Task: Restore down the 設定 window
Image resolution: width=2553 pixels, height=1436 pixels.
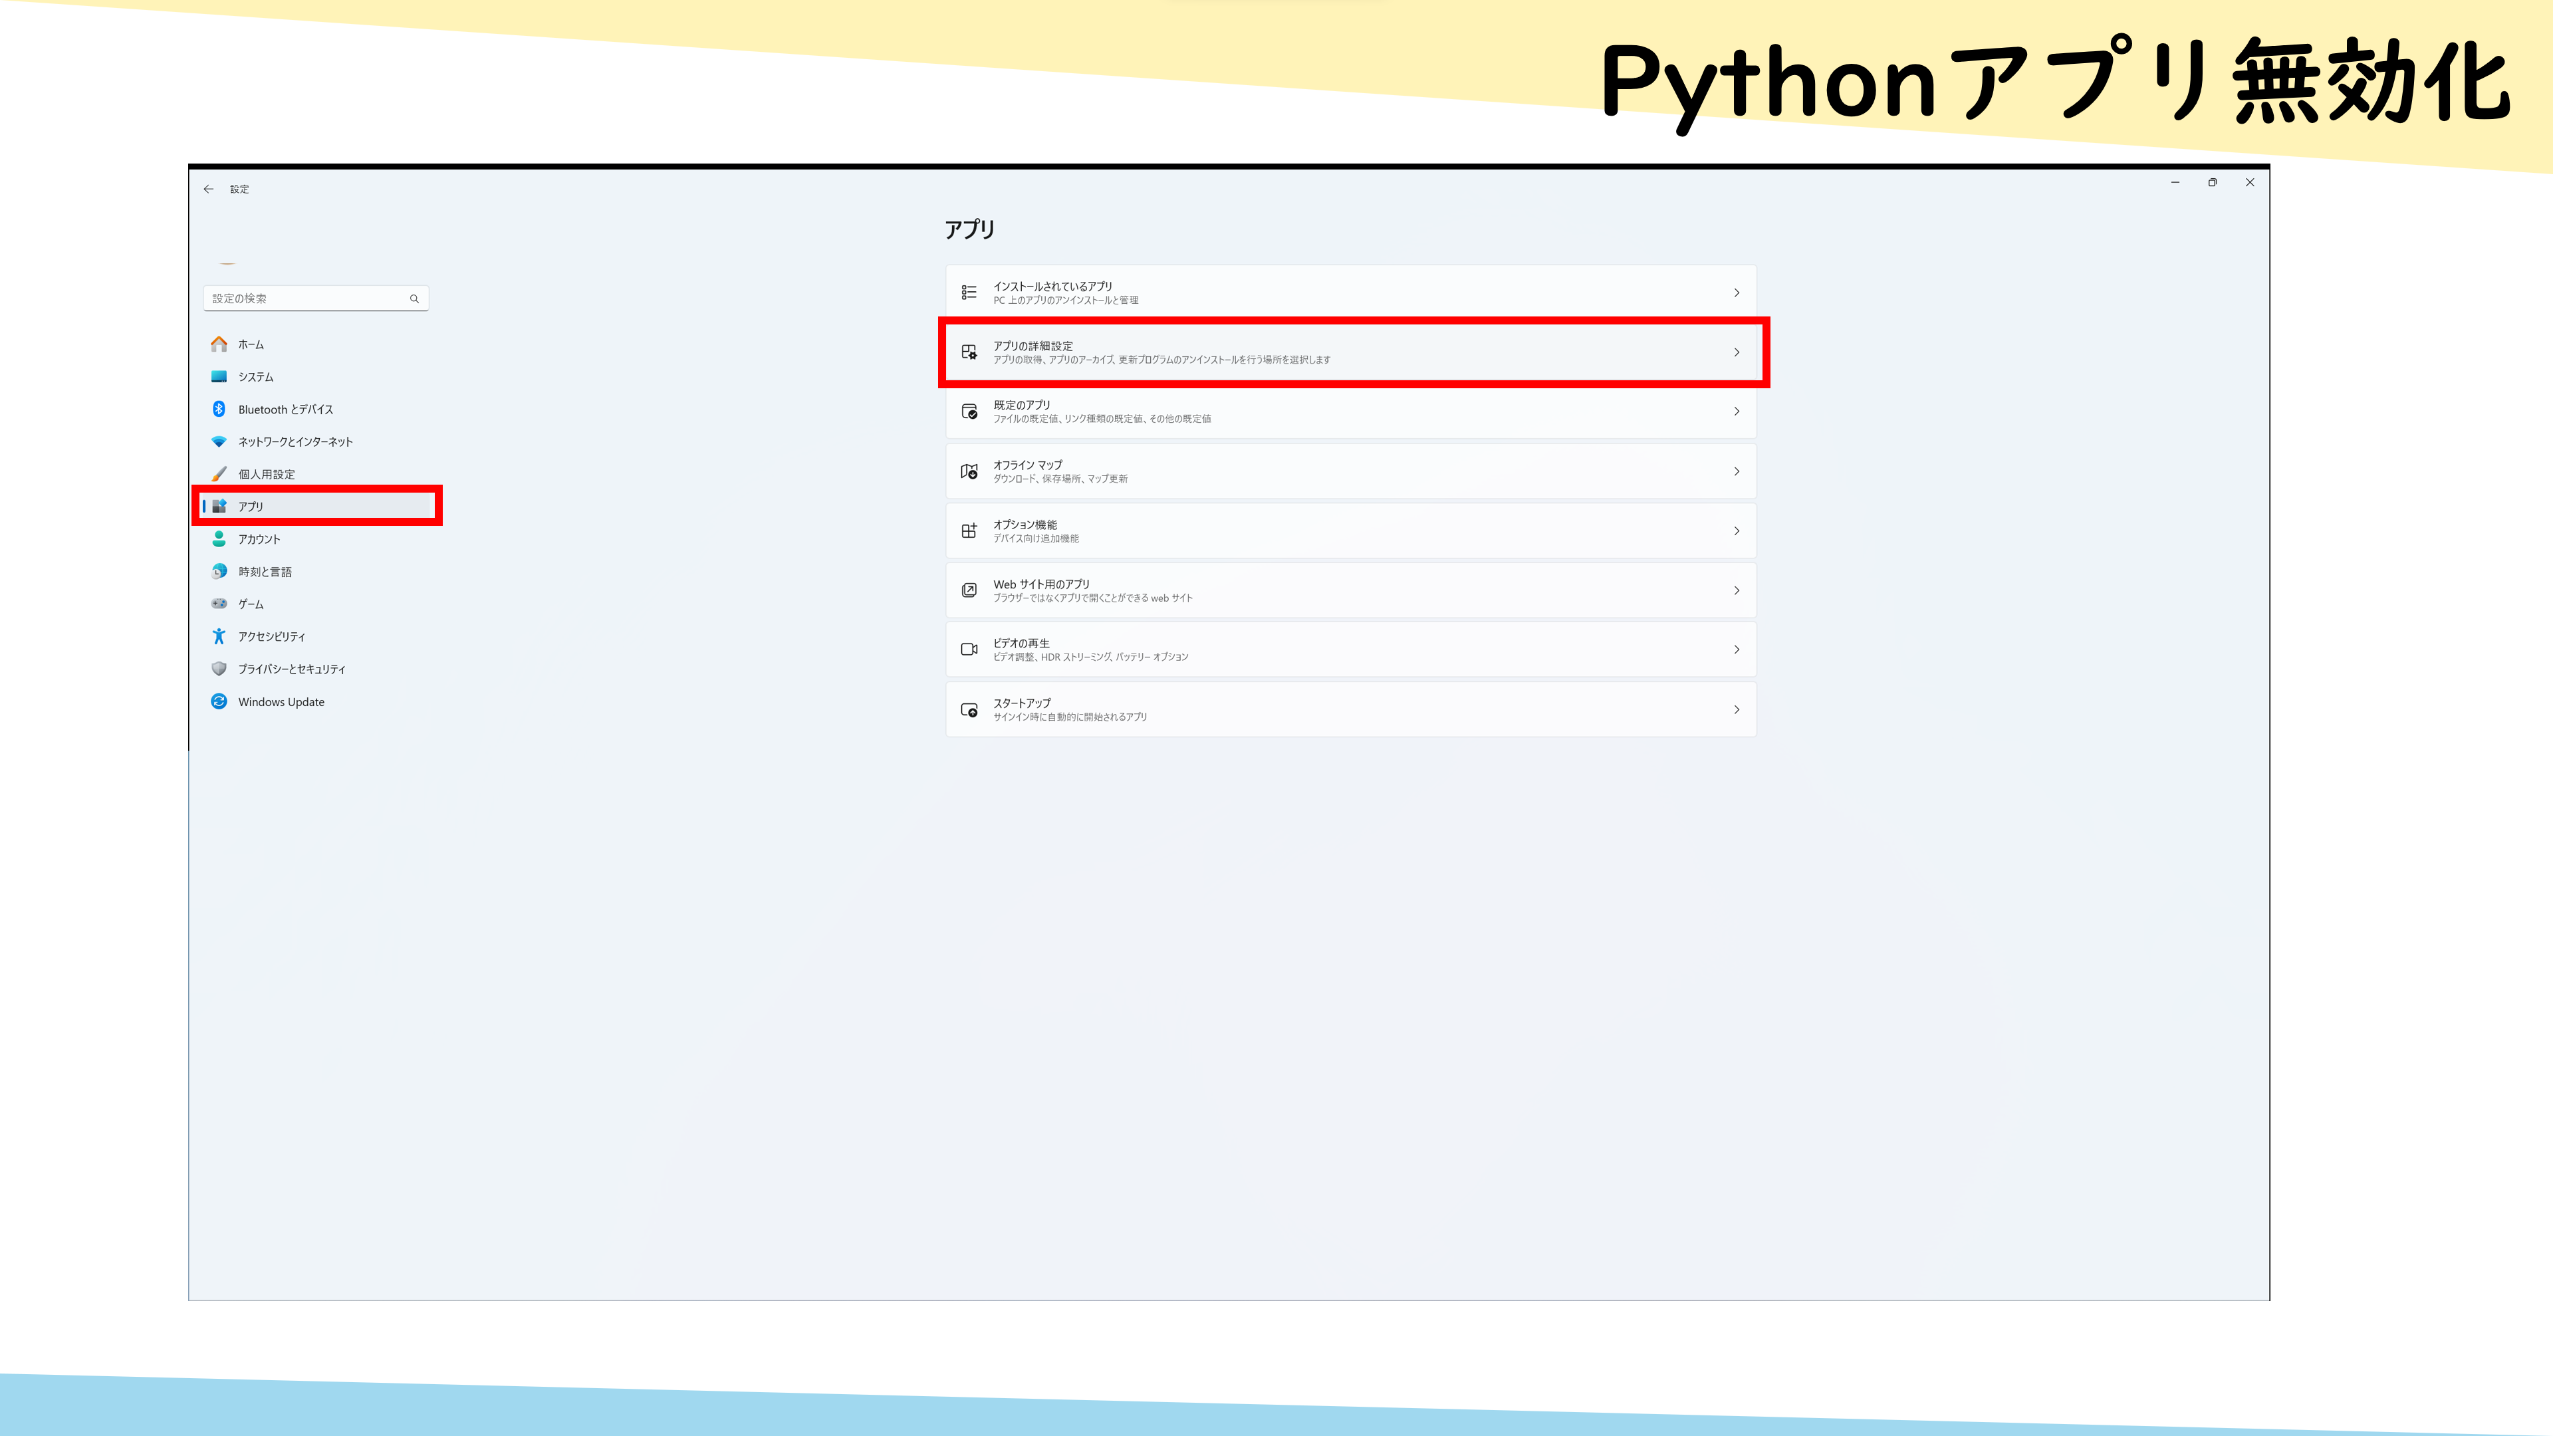Action: pos(2212,182)
